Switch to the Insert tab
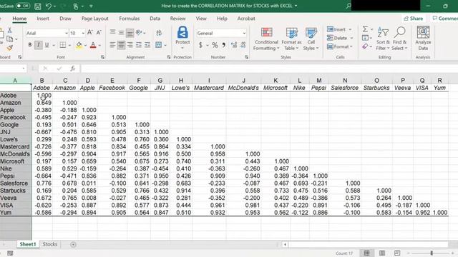The width and height of the screenshot is (458, 257). point(43,19)
